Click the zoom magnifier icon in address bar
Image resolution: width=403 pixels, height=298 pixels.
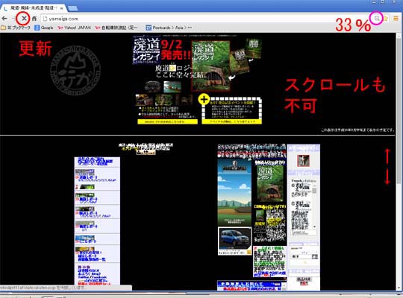(377, 18)
